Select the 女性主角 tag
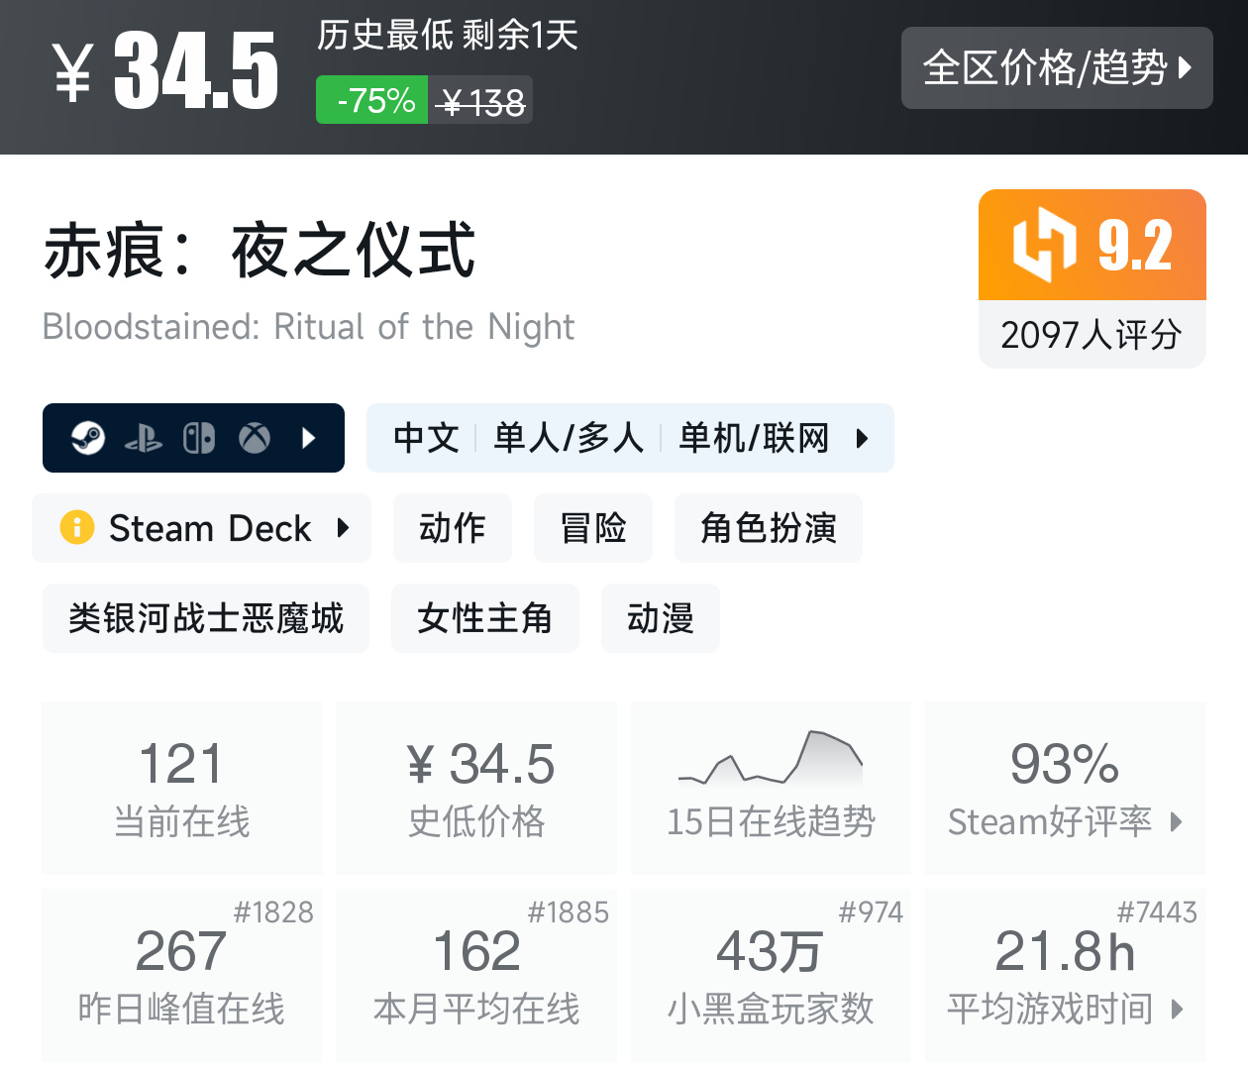The height and width of the screenshot is (1072, 1248). (485, 618)
